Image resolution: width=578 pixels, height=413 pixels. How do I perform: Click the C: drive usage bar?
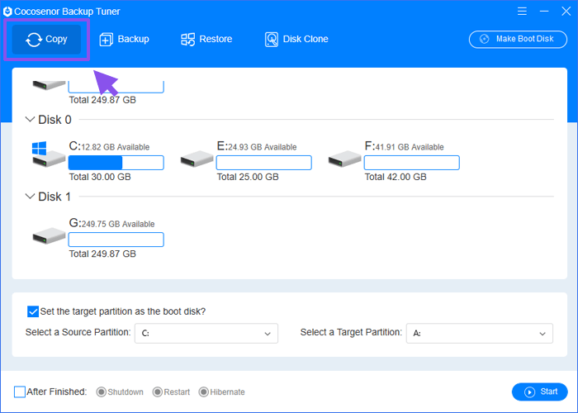(x=116, y=163)
